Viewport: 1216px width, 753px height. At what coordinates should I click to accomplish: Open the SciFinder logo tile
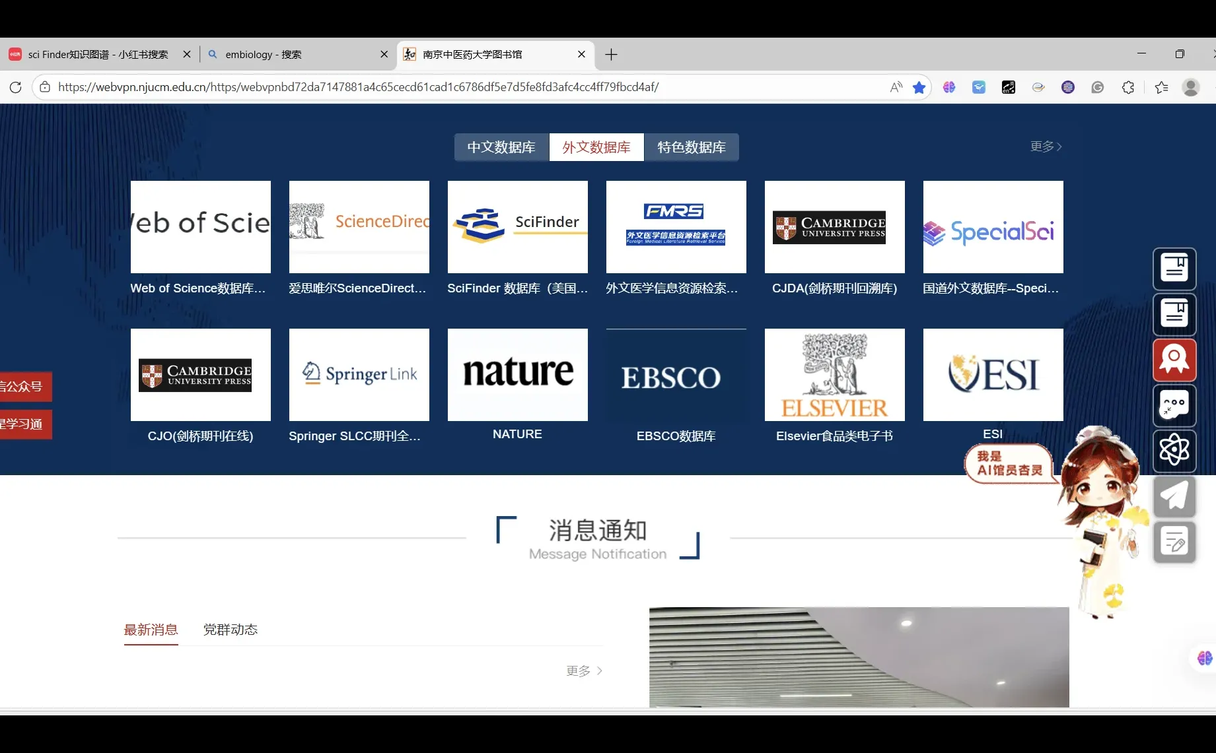[x=518, y=227]
